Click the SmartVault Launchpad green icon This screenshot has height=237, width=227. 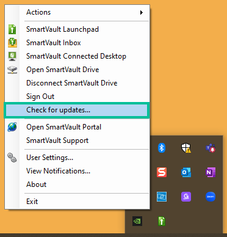[12, 29]
